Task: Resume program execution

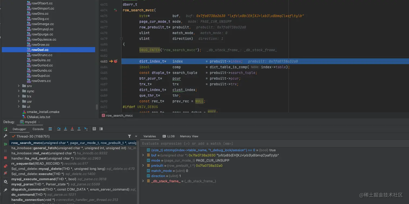Action: (5, 144)
